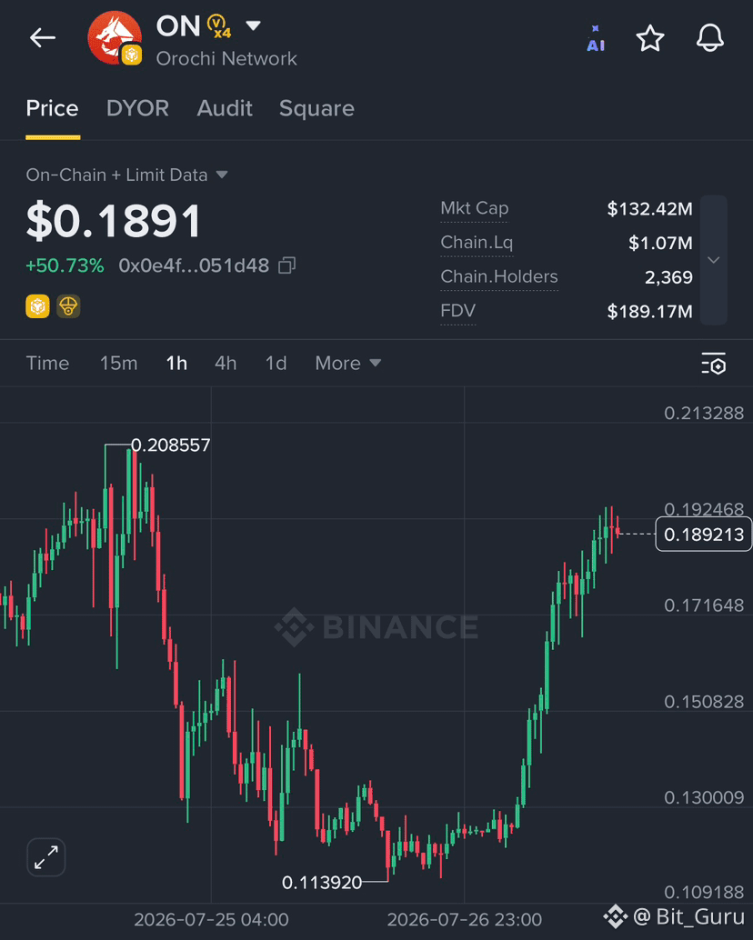Viewport: 753px width, 940px height.
Task: Tap the FDV label
Action: 458,311
